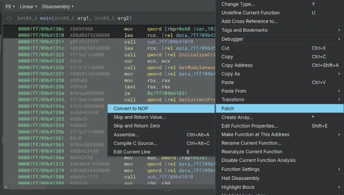Select Copy Address from context menu
The height and width of the screenshot is (195, 344).
click(x=237, y=65)
